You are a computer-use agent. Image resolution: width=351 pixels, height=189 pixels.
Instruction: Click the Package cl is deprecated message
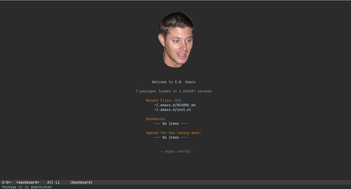[27, 187]
